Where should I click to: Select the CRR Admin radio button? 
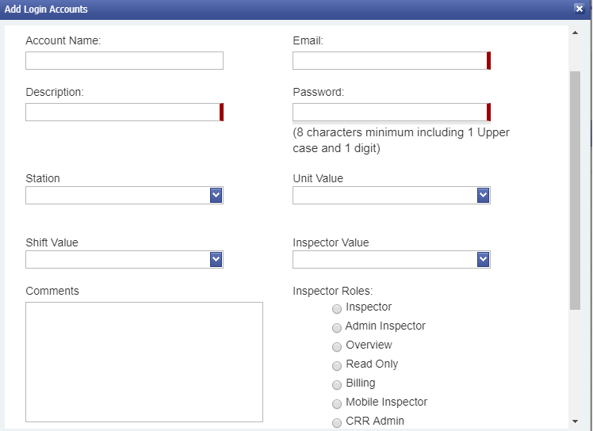pyautogui.click(x=337, y=423)
